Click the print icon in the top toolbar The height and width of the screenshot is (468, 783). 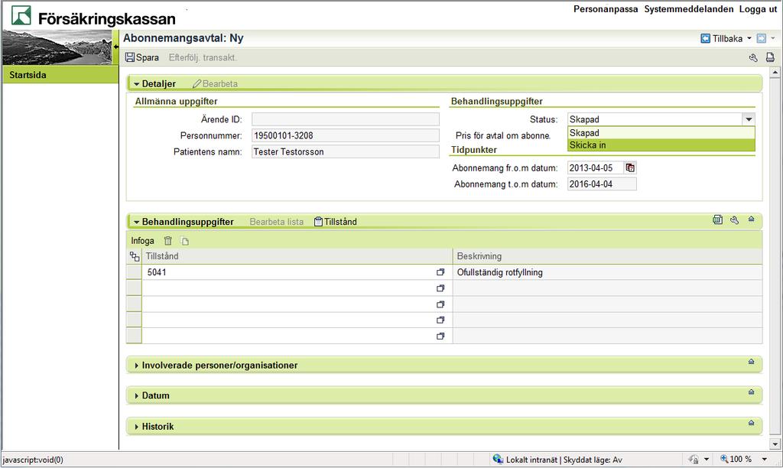point(770,57)
